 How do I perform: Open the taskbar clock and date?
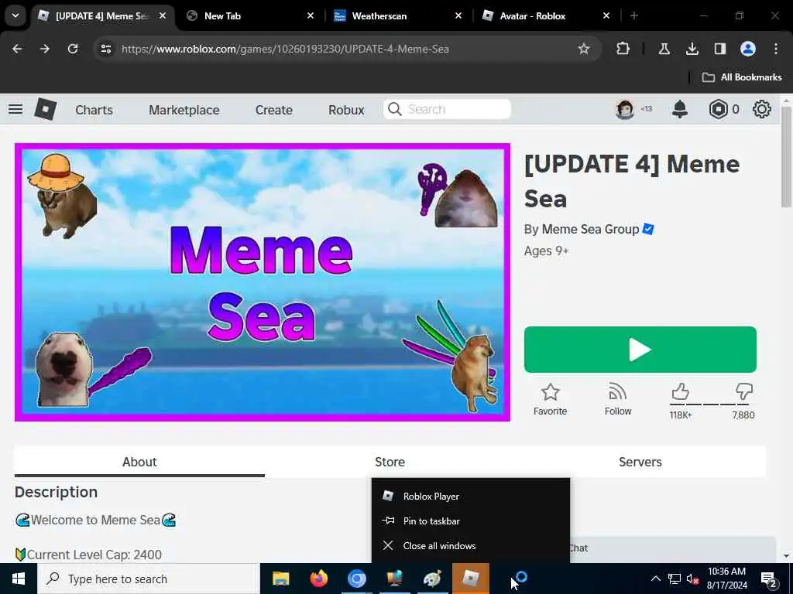tap(726, 579)
